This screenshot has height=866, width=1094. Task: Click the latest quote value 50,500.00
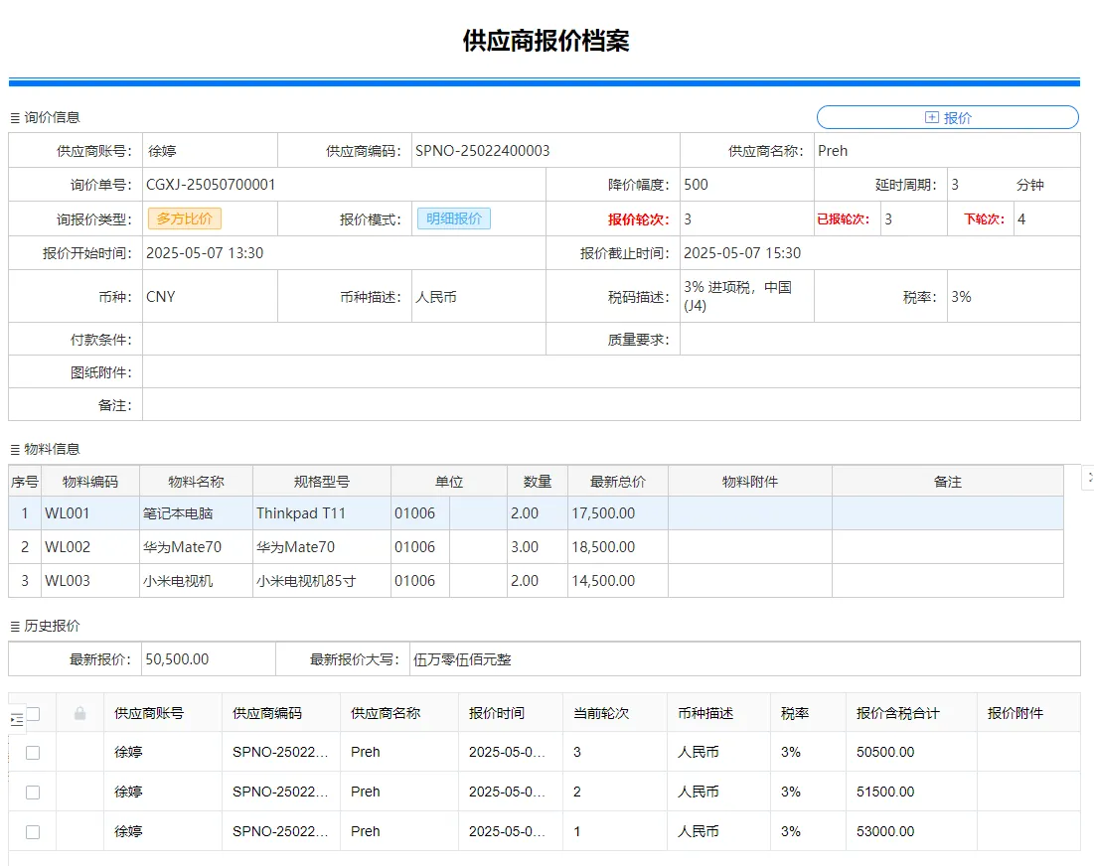pyautogui.click(x=177, y=658)
